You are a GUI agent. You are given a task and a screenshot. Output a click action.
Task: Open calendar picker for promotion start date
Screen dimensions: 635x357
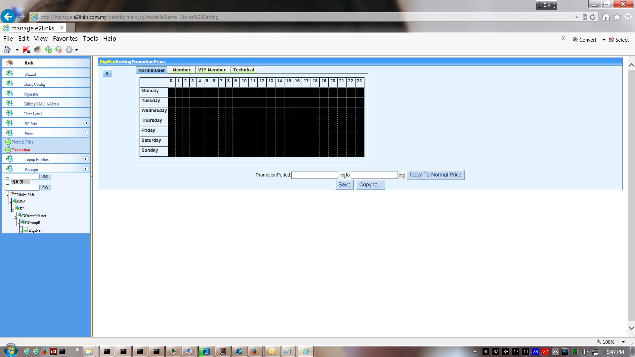pos(343,176)
